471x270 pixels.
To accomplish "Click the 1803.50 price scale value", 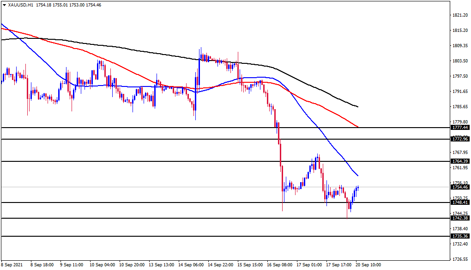I will (460, 61).
